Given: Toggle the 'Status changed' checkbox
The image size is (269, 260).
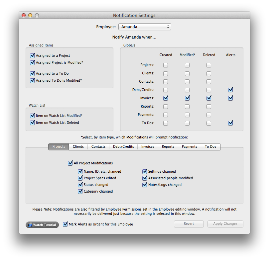Looking at the screenshot, I should [80, 185].
